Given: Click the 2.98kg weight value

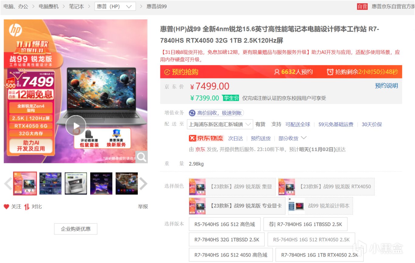Looking at the screenshot, I should pyautogui.click(x=196, y=164).
